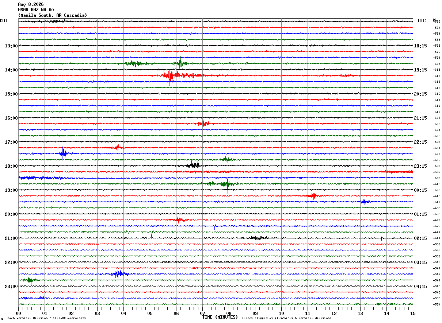Click the 08 minute tick on the time axis
Image resolution: width=442 pixels, height=323 pixels.
point(229,313)
